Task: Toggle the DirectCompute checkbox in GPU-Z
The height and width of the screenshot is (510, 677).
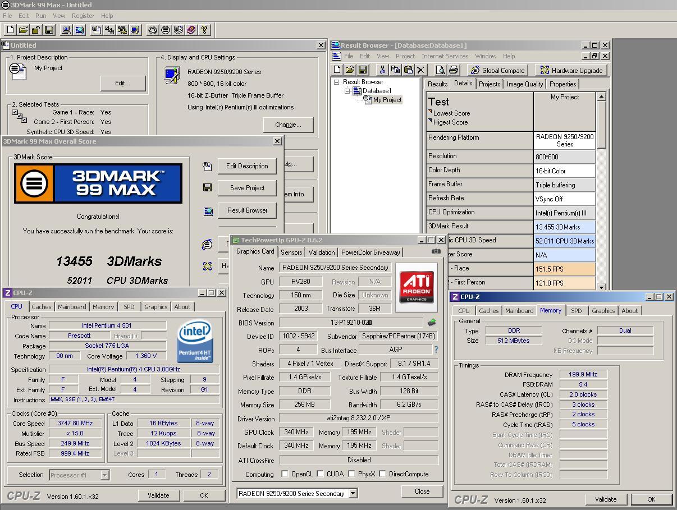Action: click(x=382, y=474)
